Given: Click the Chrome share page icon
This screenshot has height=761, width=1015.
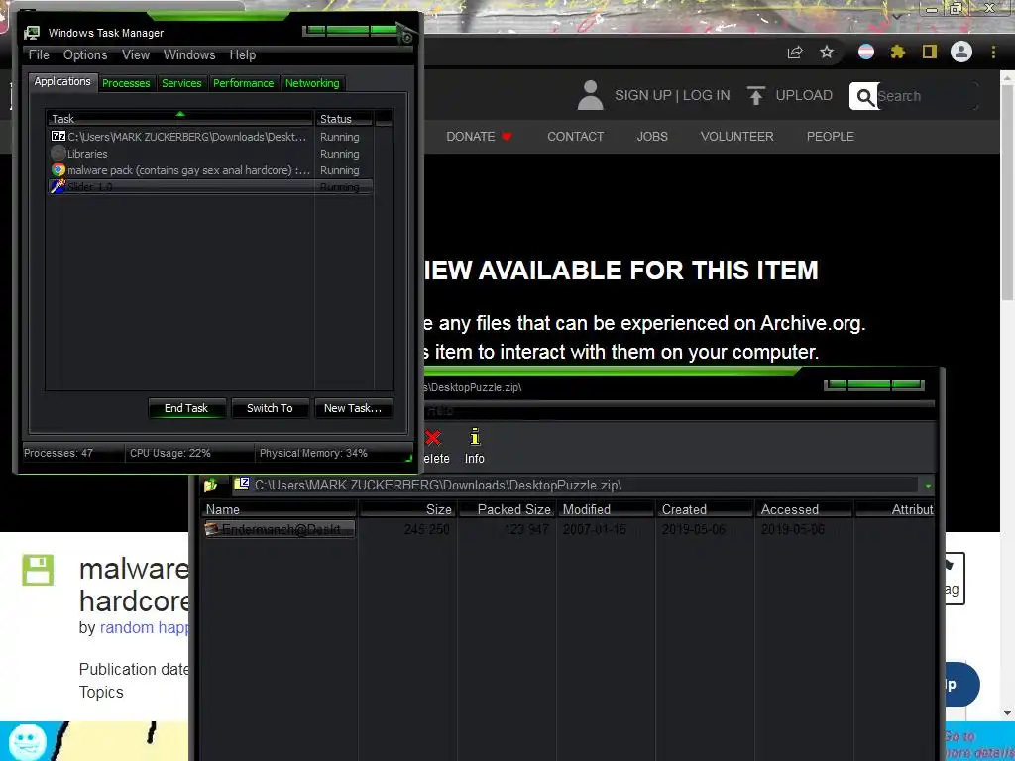Looking at the screenshot, I should point(795,52).
